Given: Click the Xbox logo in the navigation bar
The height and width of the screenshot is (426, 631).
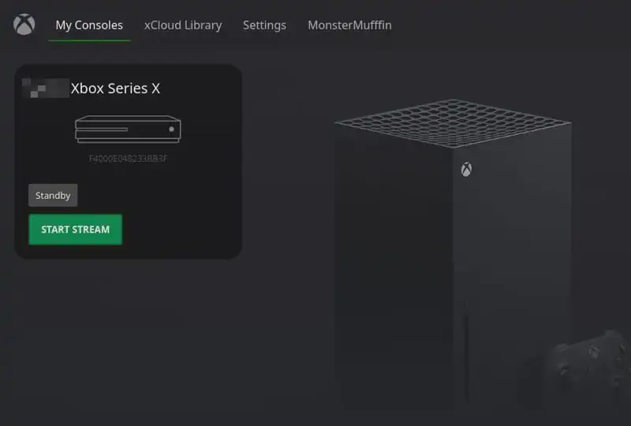Looking at the screenshot, I should pos(24,24).
